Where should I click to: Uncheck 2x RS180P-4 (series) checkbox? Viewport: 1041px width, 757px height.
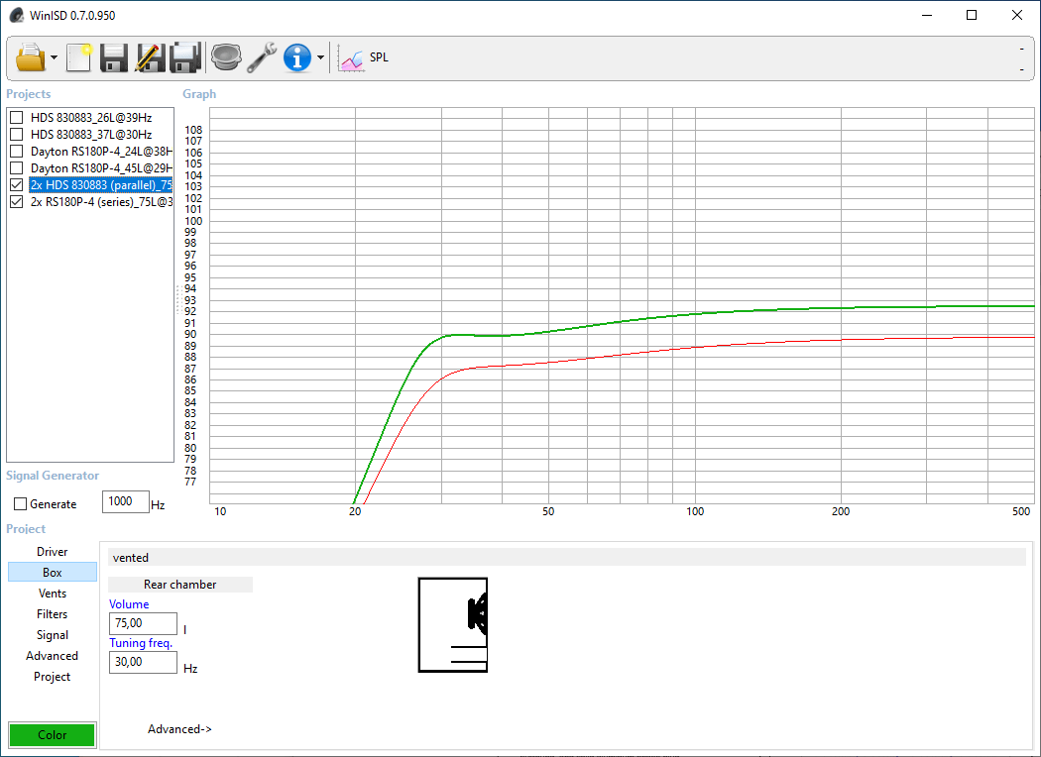click(17, 202)
